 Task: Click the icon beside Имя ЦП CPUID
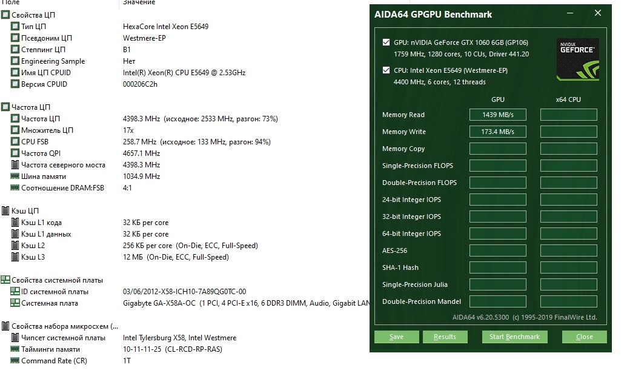pos(15,72)
